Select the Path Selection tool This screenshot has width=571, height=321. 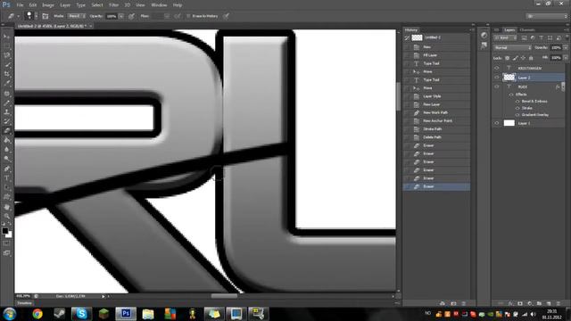(6, 187)
